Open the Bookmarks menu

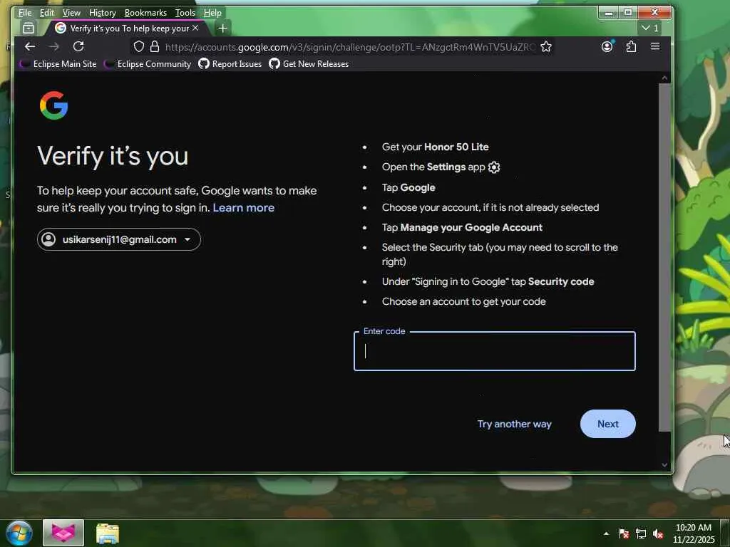coord(145,13)
